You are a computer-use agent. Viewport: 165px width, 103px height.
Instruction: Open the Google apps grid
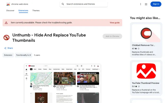(x=146, y=4)
